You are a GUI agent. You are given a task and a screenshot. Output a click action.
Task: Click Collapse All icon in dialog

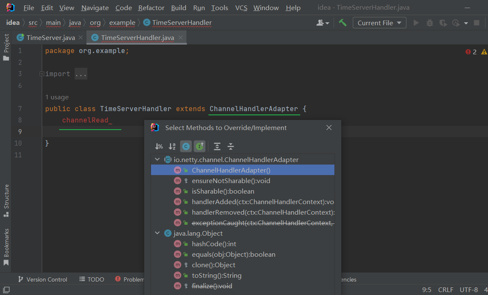[x=231, y=146]
